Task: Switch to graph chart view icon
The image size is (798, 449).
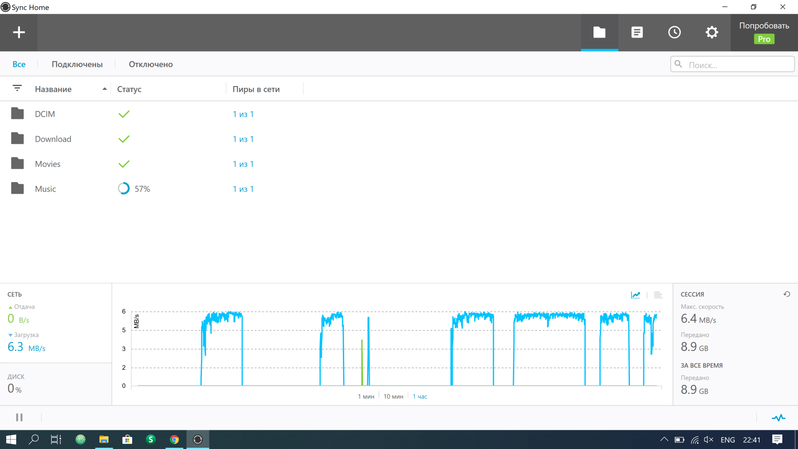Action: click(x=635, y=295)
